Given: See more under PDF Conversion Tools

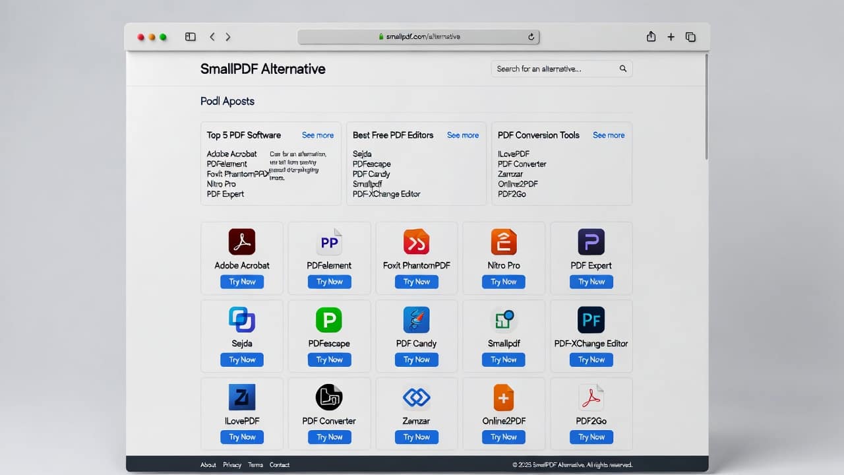Looking at the screenshot, I should pos(609,135).
